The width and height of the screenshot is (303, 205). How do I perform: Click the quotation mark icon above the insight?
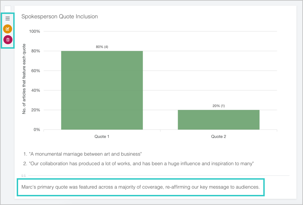(x=24, y=175)
